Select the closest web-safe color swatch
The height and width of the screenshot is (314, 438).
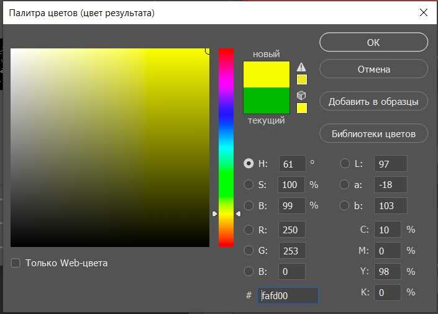pos(302,108)
